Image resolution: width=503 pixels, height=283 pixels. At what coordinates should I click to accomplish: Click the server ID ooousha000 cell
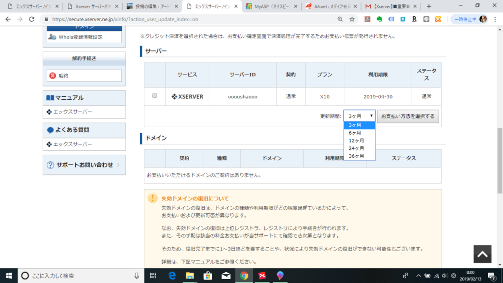243,97
